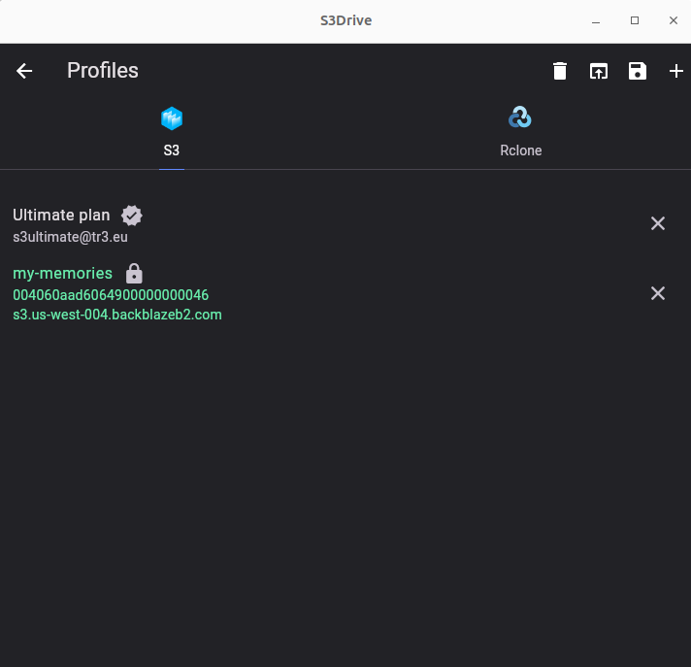Click the backblazeb2.com endpoint text
The image size is (691, 667).
[x=117, y=315]
